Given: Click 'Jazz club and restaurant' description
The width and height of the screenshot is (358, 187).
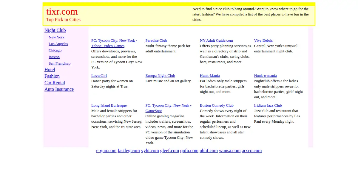Looking at the screenshot, I should [277, 116].
